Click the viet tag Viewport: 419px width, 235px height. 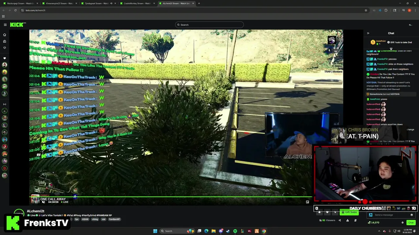(x=103, y=219)
